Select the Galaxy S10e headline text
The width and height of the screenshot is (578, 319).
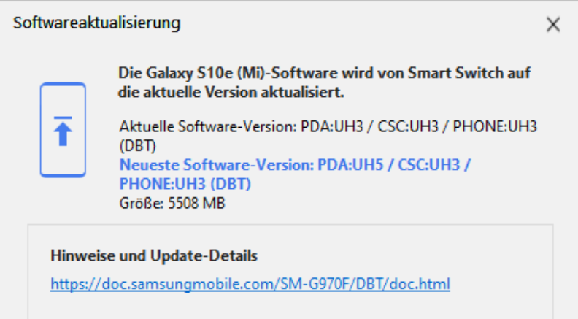click(x=324, y=82)
